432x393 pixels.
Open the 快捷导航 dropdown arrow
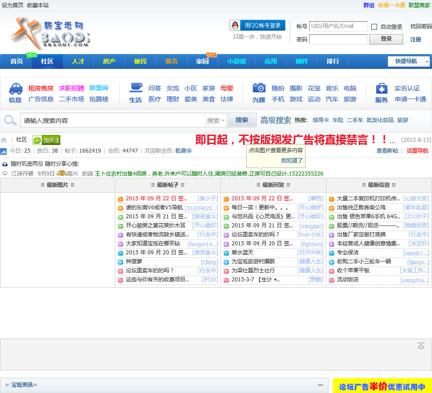pyautogui.click(x=427, y=62)
